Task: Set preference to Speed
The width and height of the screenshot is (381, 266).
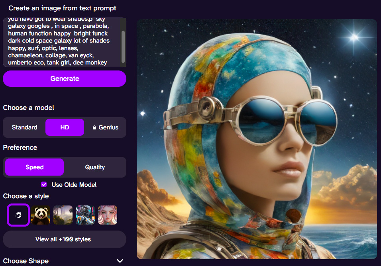Action: (x=34, y=167)
